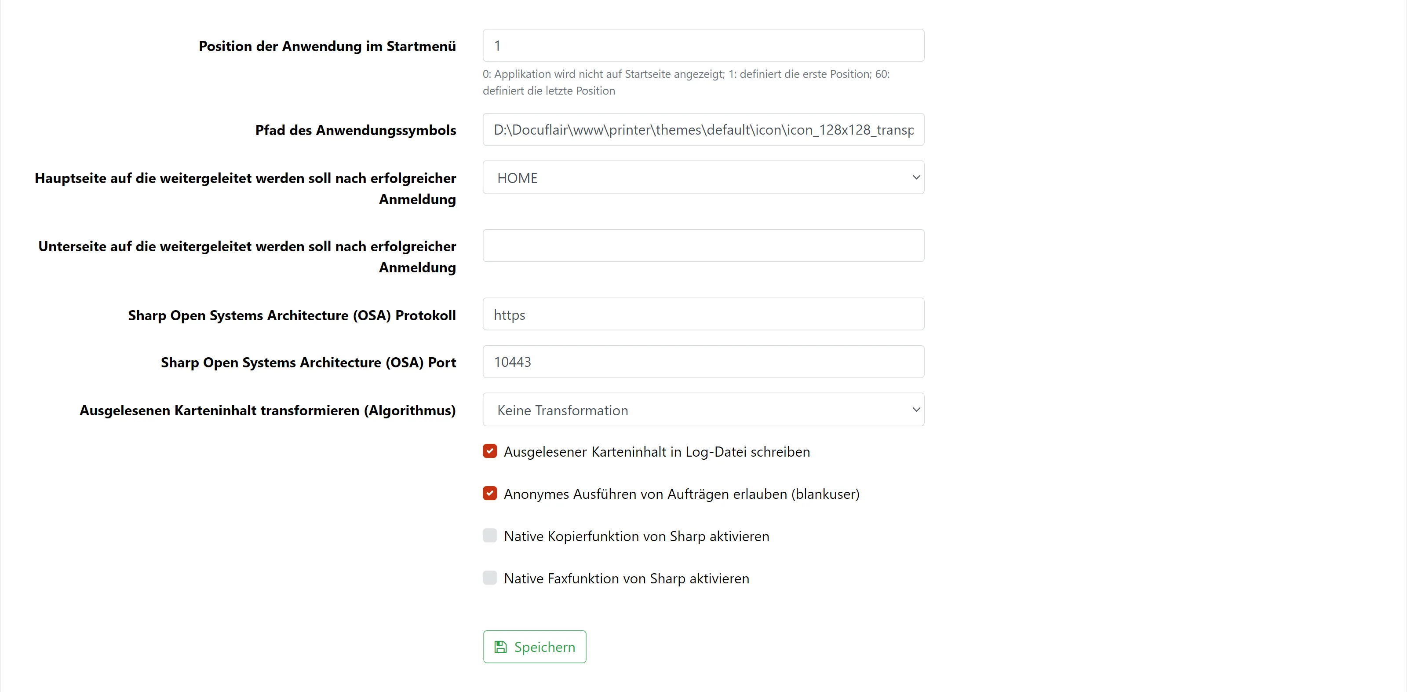Click the chevron arrow of Algorithmus select

(916, 410)
